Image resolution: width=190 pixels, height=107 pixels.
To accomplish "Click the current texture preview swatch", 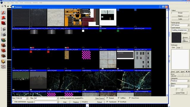I will [x=176, y=37].
